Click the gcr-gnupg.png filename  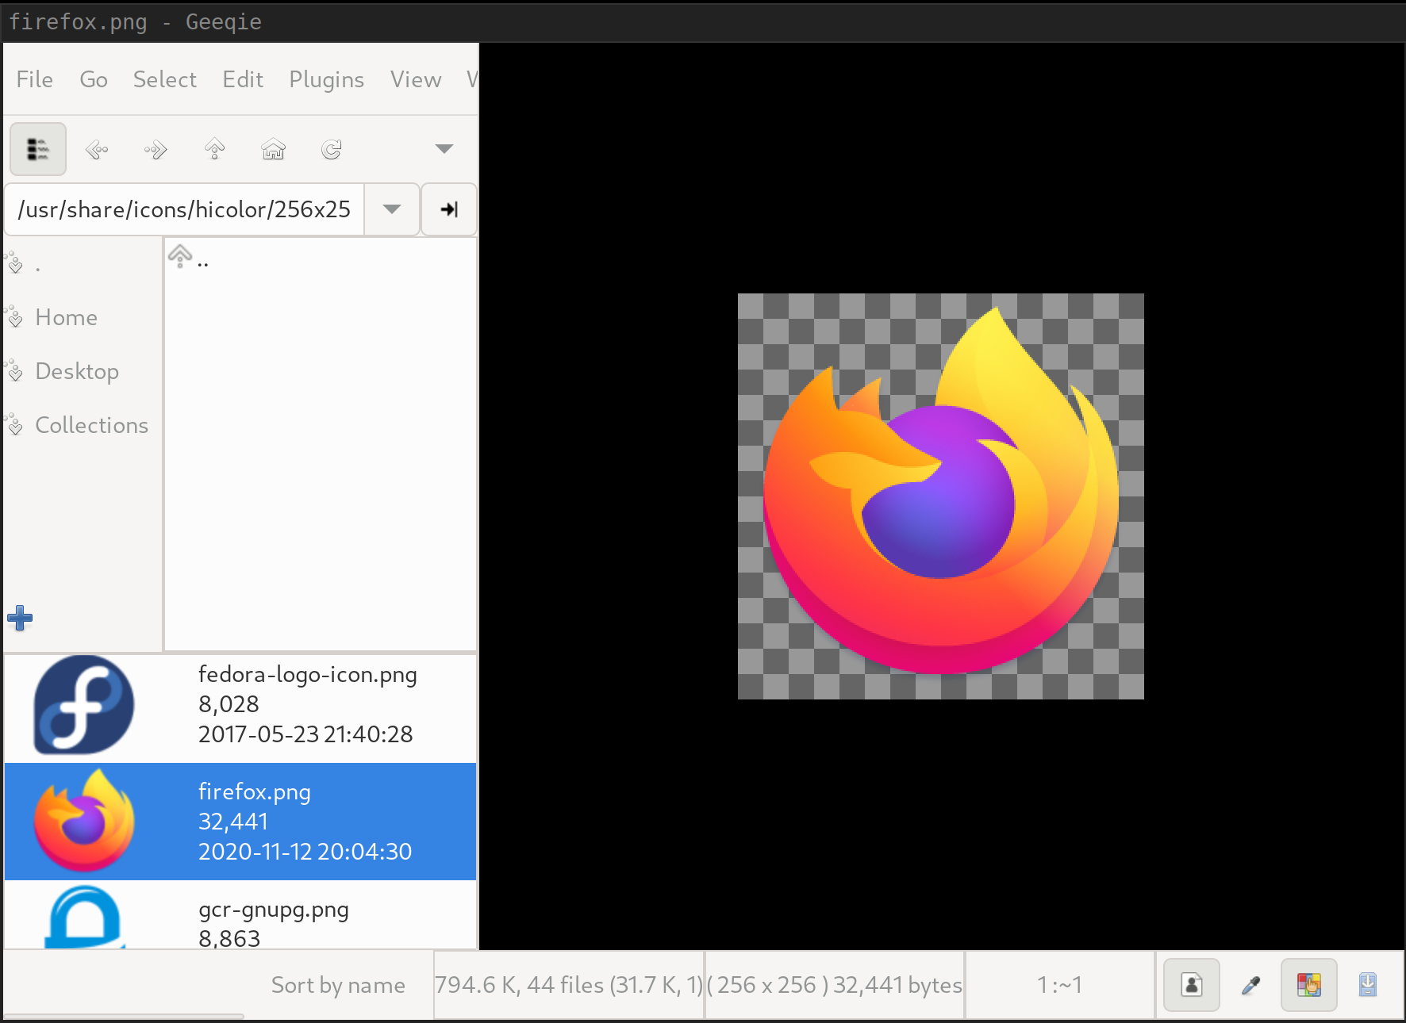click(273, 910)
